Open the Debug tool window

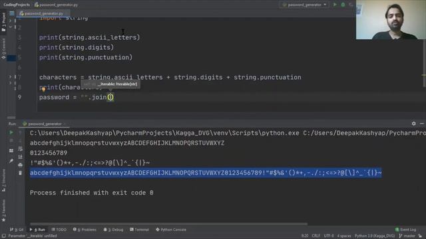113,230
